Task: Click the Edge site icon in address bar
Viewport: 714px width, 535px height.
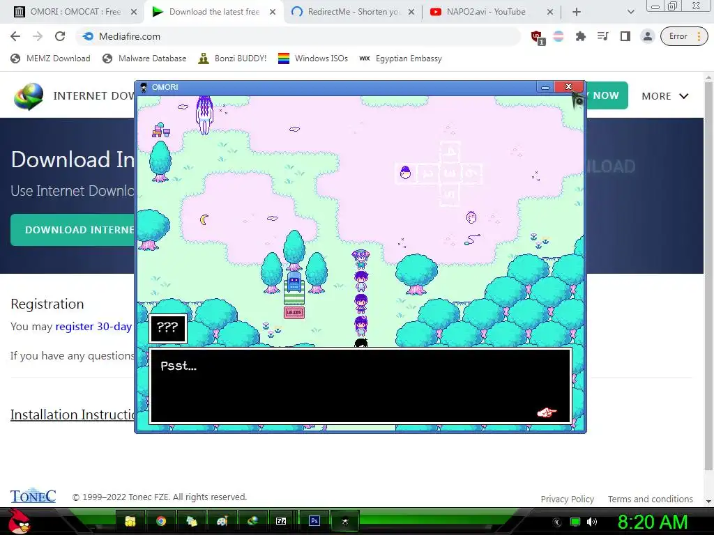Action: (89, 36)
